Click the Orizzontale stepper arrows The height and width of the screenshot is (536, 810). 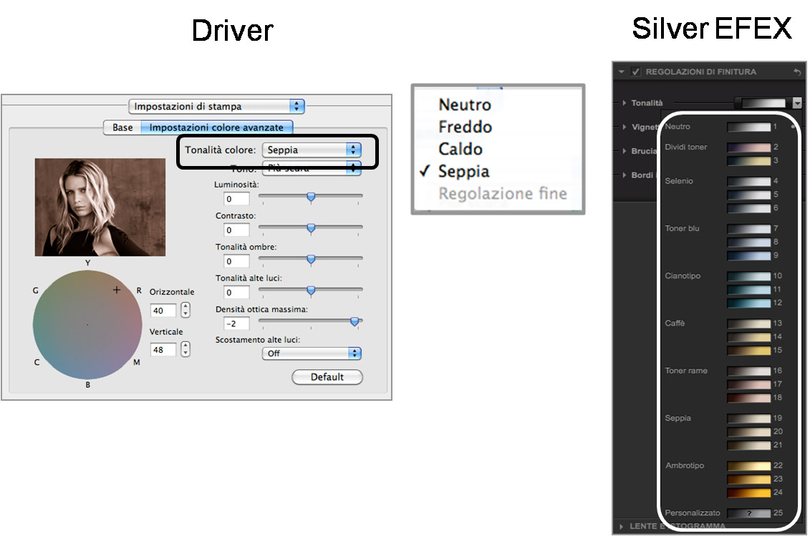point(185,310)
